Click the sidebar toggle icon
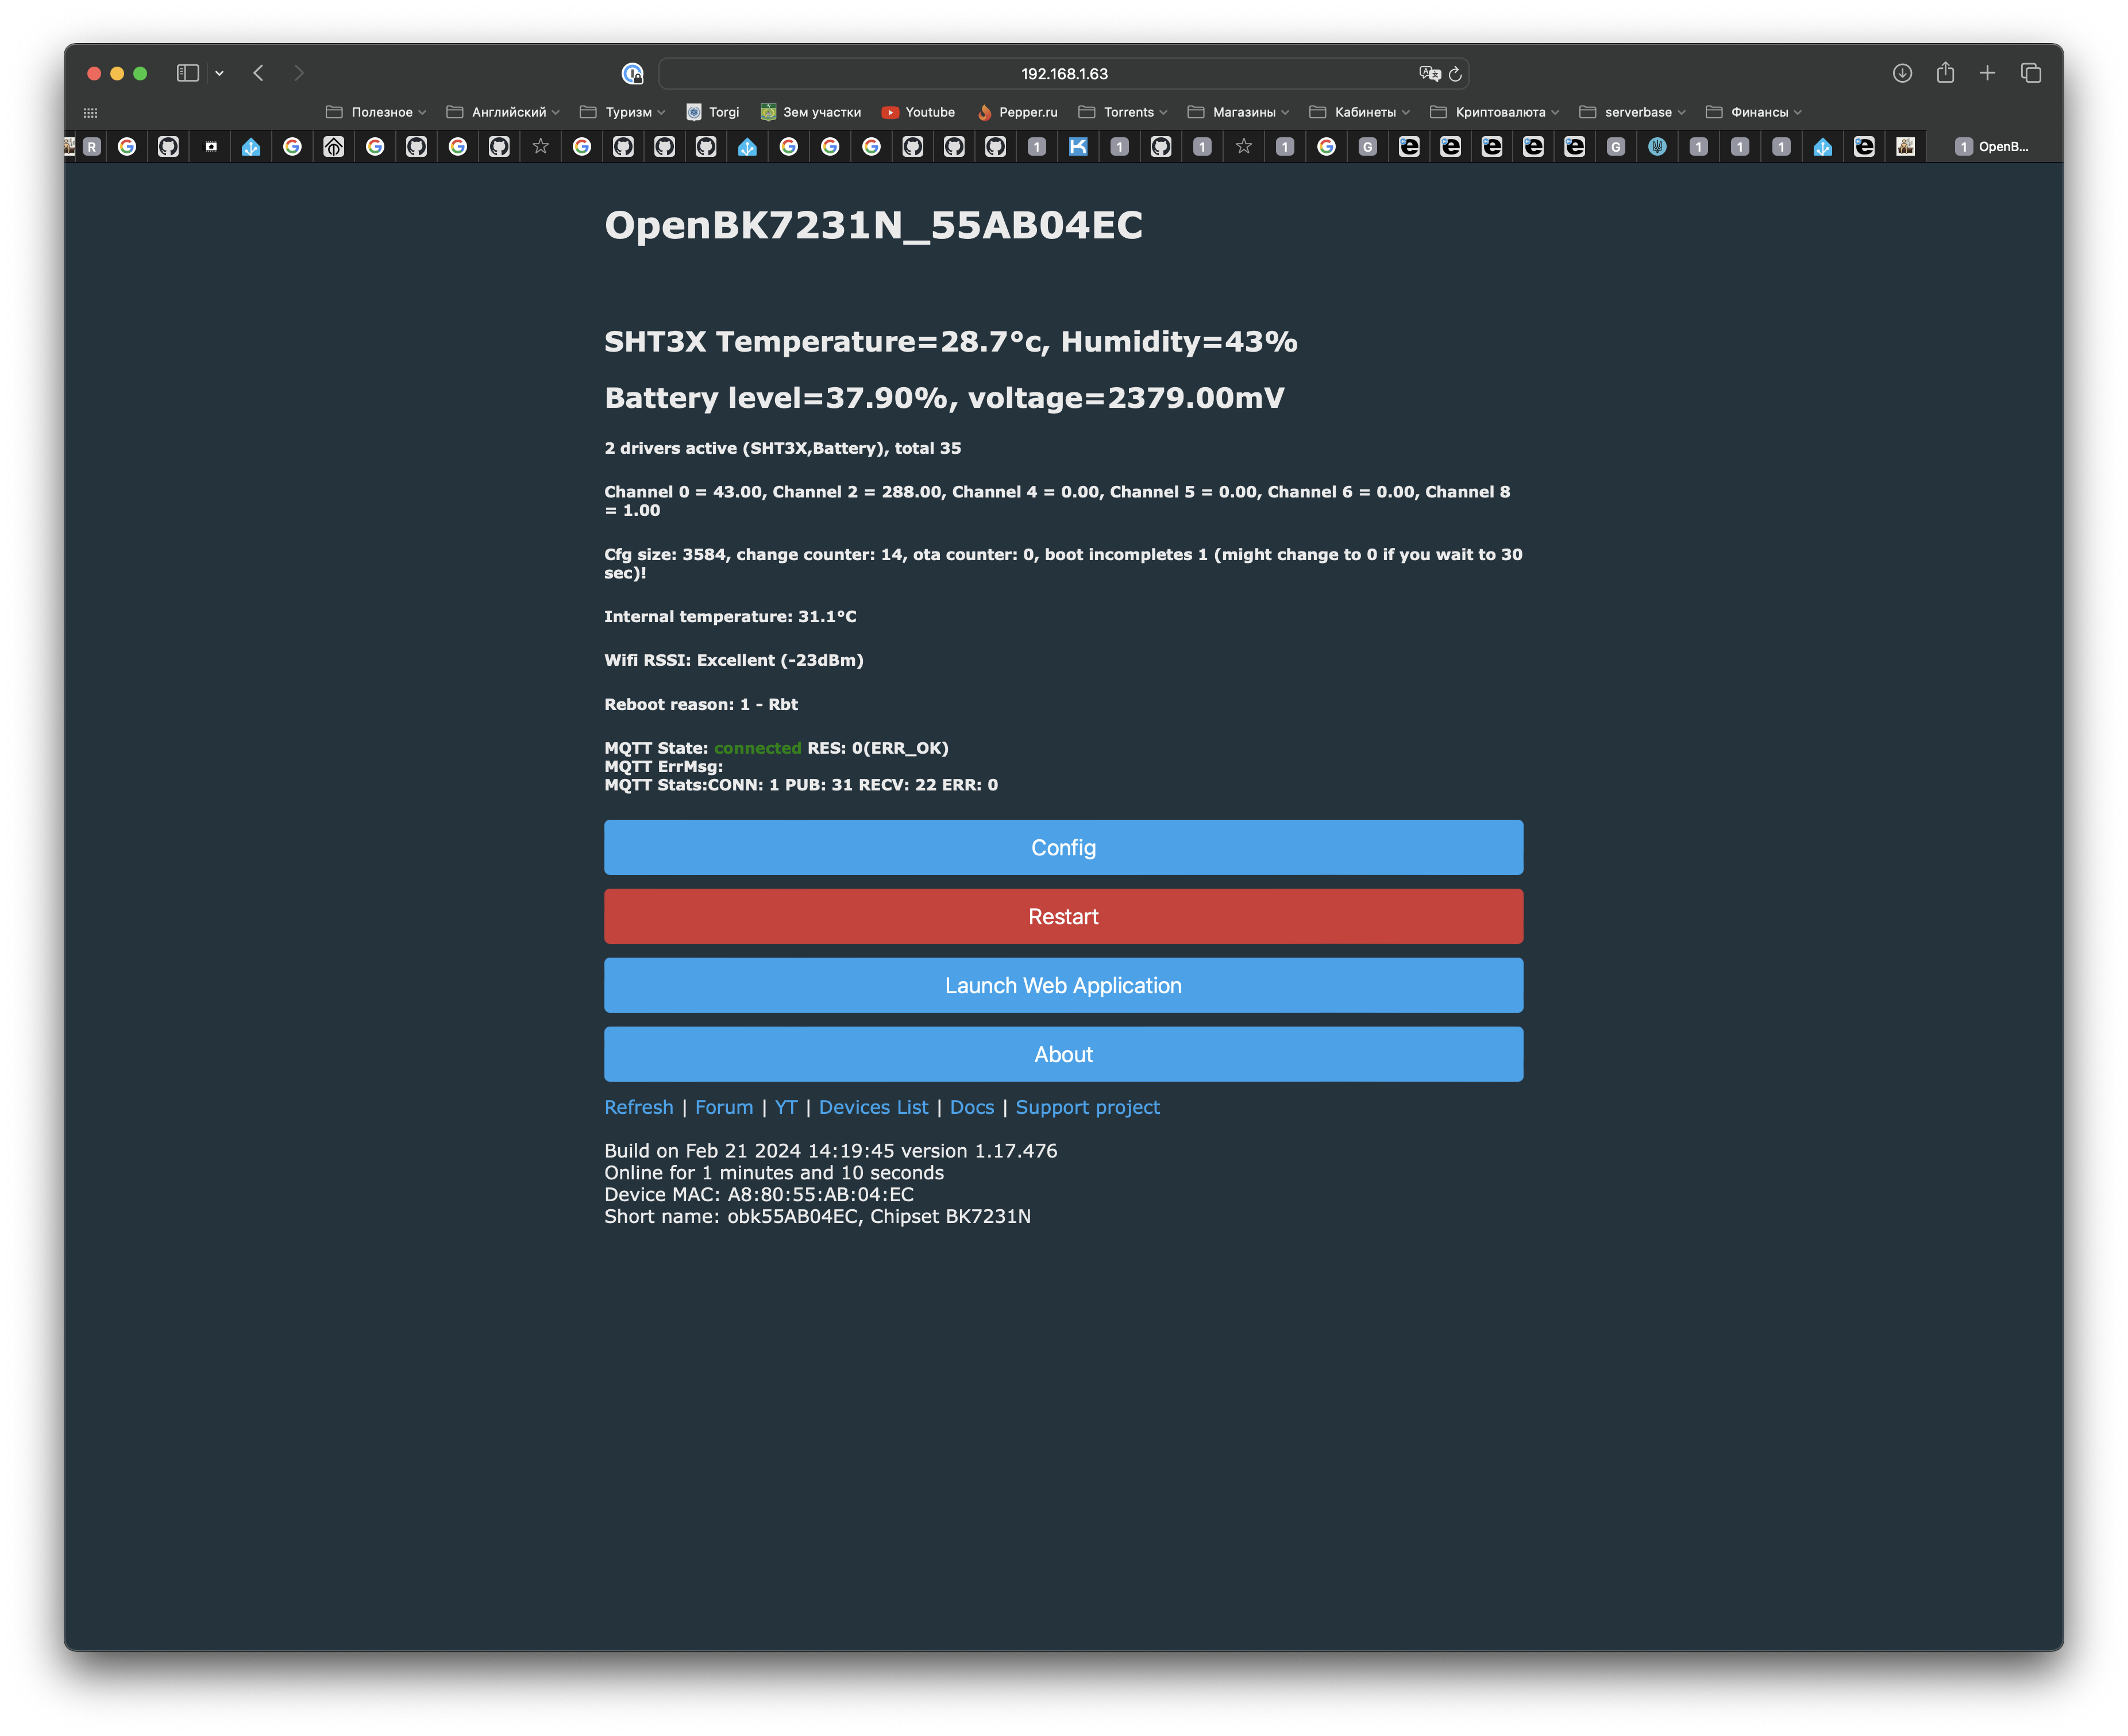The image size is (2128, 1736). point(187,73)
